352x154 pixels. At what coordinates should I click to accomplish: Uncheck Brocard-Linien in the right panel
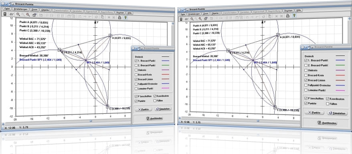[x=305, y=80]
